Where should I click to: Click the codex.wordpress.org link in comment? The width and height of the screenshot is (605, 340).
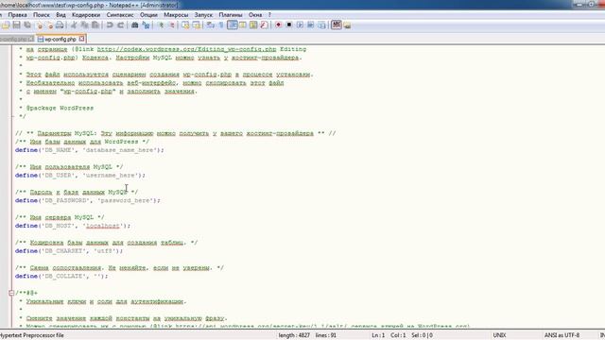point(186,49)
